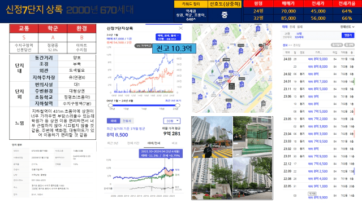Close the 신정7단지상록 chart panel
The height and width of the screenshot is (203, 362).
coord(180,28)
